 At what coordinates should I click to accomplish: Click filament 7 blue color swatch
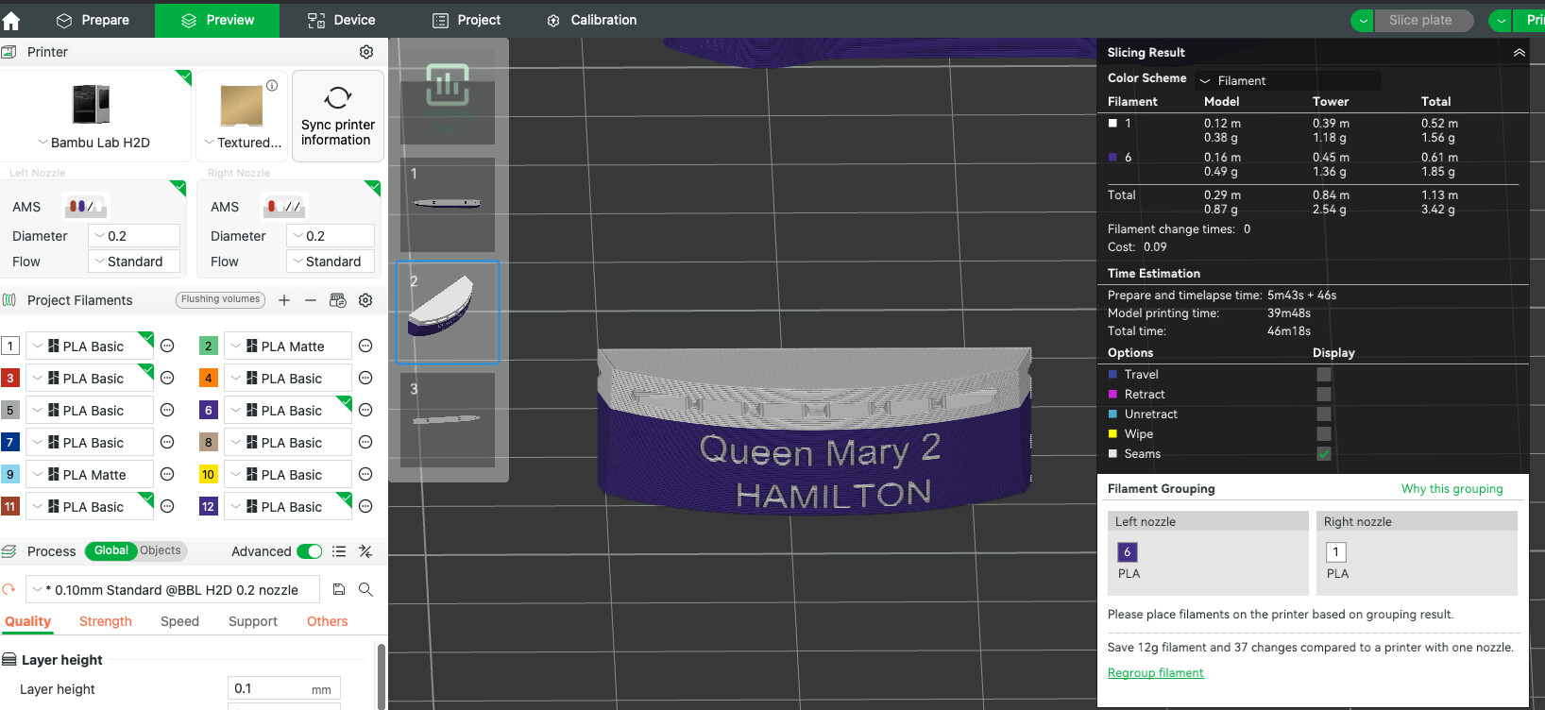click(10, 443)
